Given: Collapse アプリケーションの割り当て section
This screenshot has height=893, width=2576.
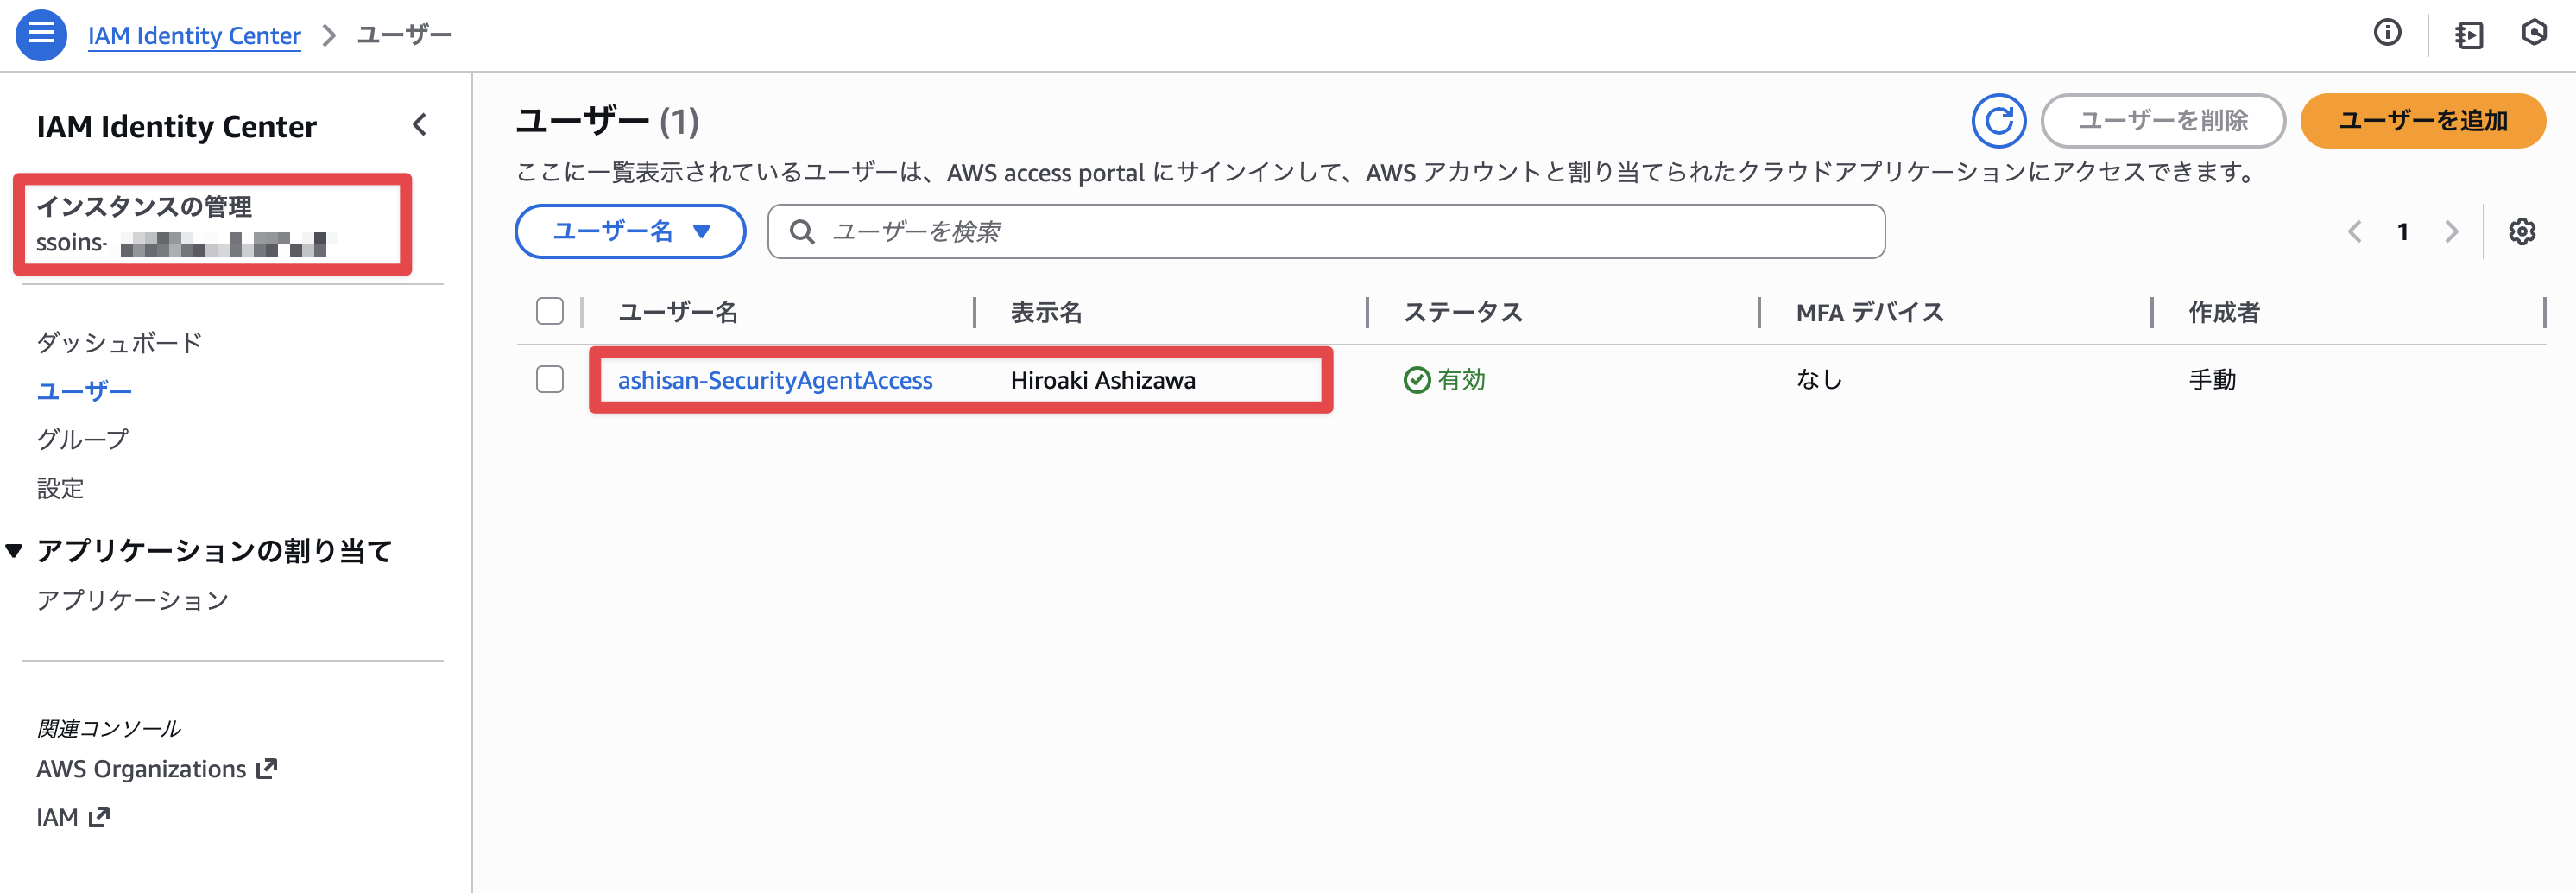Looking at the screenshot, I should click(15, 551).
